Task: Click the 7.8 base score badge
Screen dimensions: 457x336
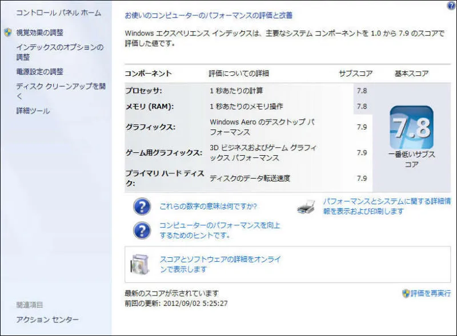Action: tap(411, 128)
